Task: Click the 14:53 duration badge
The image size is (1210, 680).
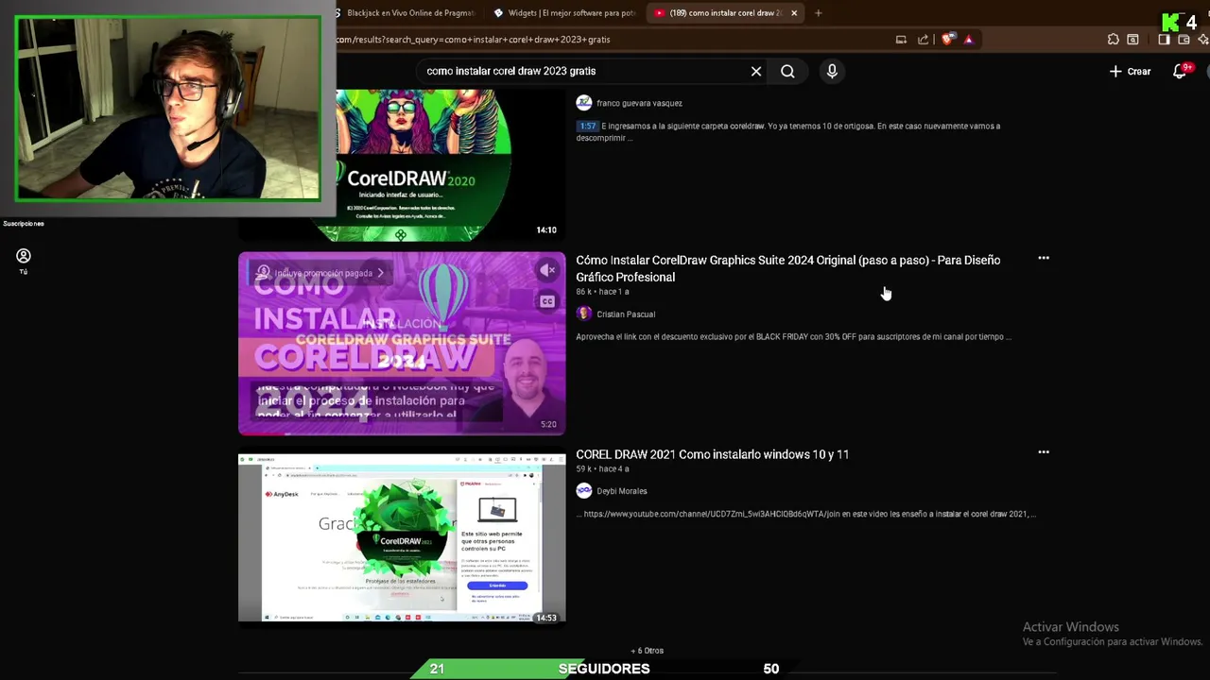Action: [546, 618]
